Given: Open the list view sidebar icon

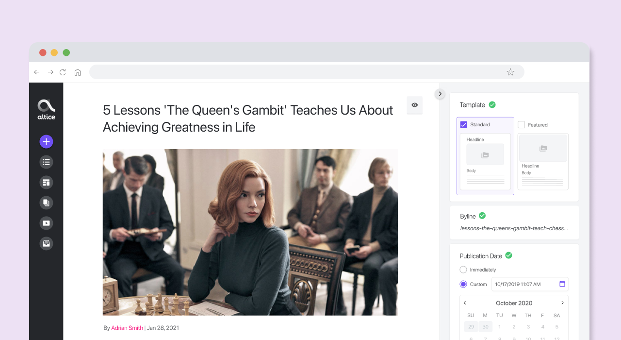Looking at the screenshot, I should coord(46,162).
